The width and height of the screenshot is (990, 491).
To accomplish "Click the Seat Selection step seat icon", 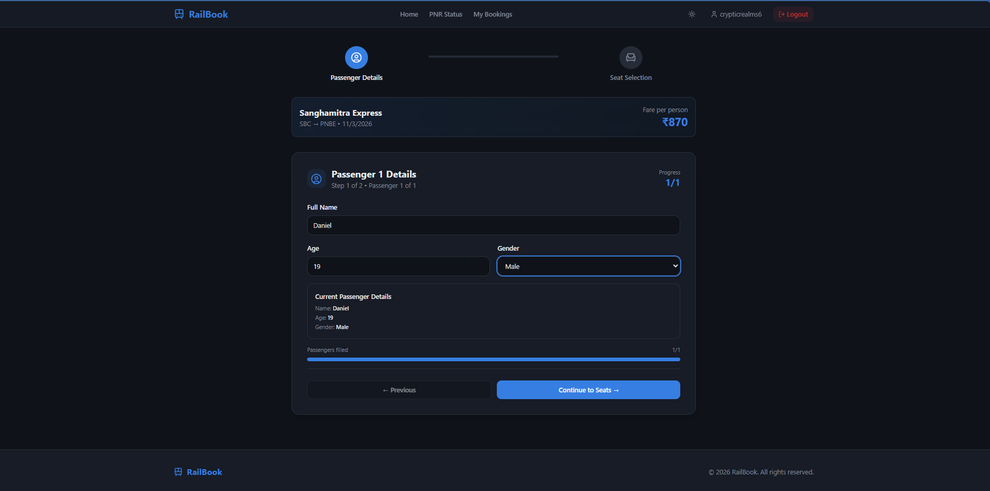I will [x=631, y=58].
